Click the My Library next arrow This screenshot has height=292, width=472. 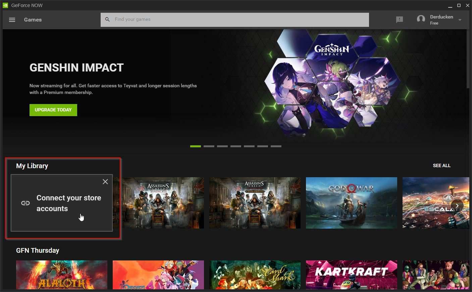[457, 206]
